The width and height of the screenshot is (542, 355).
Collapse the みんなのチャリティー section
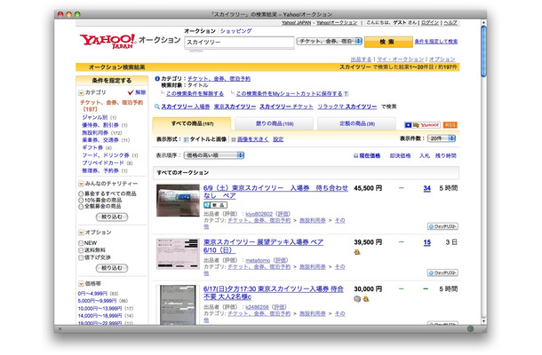click(x=81, y=184)
